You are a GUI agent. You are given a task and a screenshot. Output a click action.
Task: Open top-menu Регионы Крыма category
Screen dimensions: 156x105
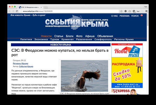124,39
